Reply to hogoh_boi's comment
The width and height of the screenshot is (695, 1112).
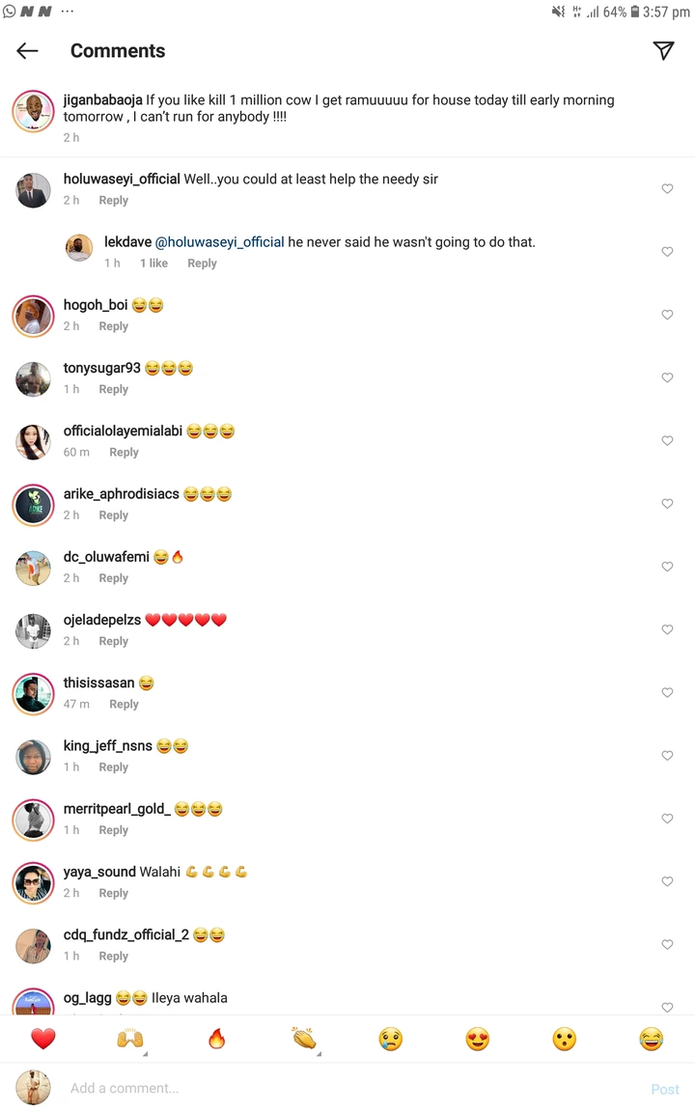[114, 326]
